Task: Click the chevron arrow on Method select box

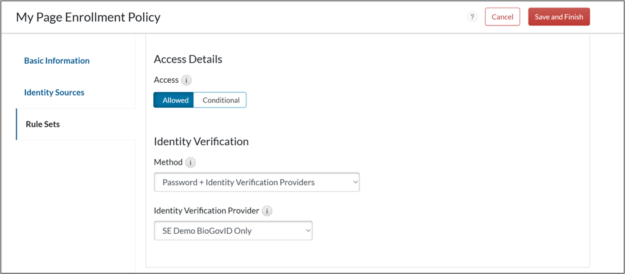Action: (355, 182)
